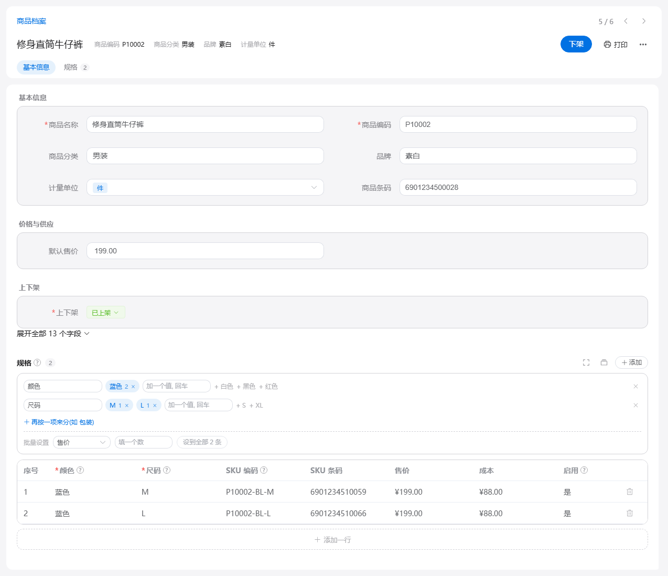Expand all 13 fields
668x576 pixels.
click(x=53, y=334)
